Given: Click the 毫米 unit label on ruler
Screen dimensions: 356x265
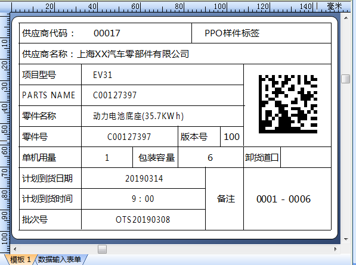Looking at the screenshot, I should [335, 6].
